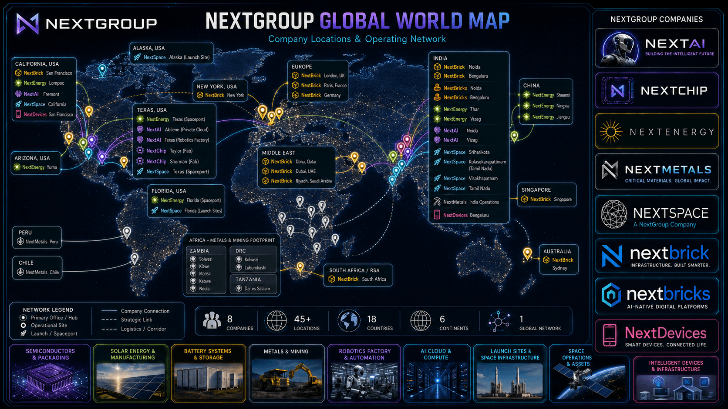Viewport: 728px width, 409px height.
Task: Select the NextChip chip logo icon
Action: [x=617, y=90]
